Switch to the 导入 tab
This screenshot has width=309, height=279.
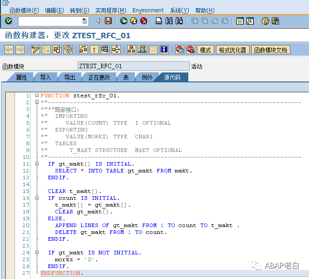pos(45,77)
